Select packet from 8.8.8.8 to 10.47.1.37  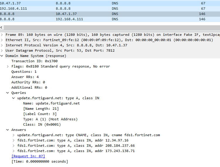110,14
